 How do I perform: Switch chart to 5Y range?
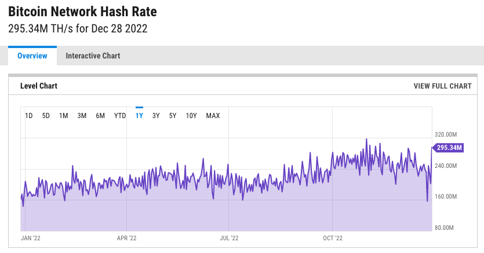click(173, 116)
